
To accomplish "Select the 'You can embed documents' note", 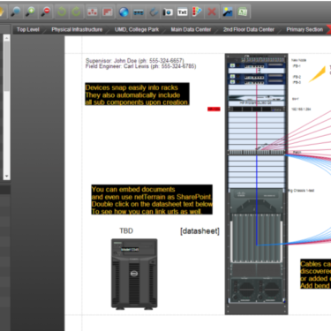I will click(x=152, y=199).
